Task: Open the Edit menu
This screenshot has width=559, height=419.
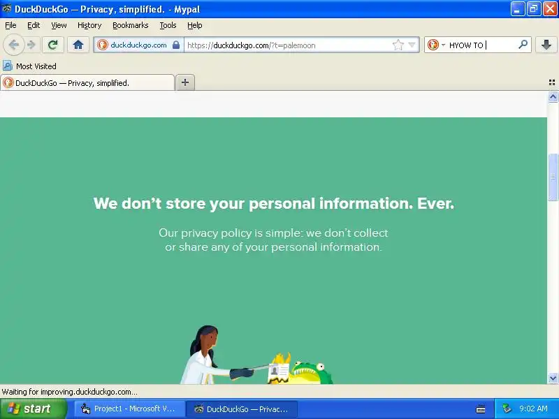Action: 34,25
